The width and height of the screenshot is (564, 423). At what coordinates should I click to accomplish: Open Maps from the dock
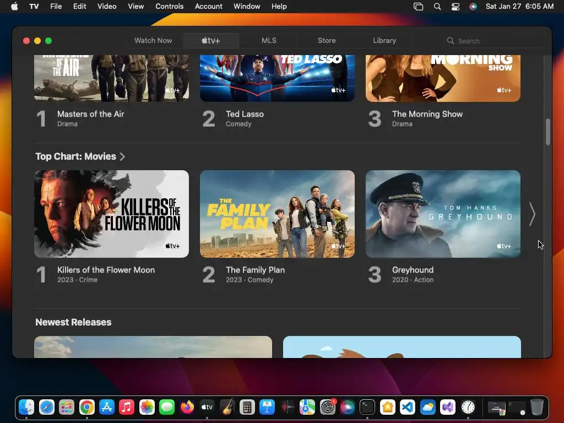[x=307, y=407]
